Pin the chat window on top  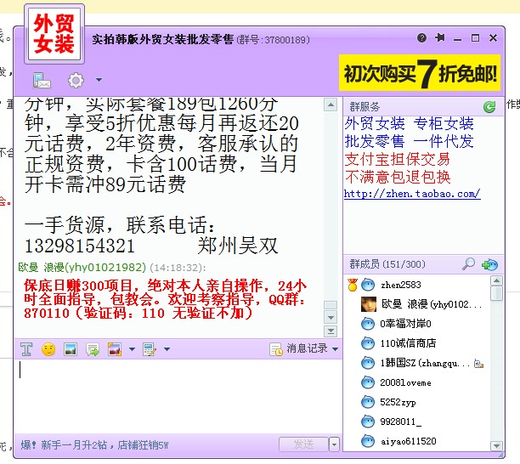click(x=440, y=37)
